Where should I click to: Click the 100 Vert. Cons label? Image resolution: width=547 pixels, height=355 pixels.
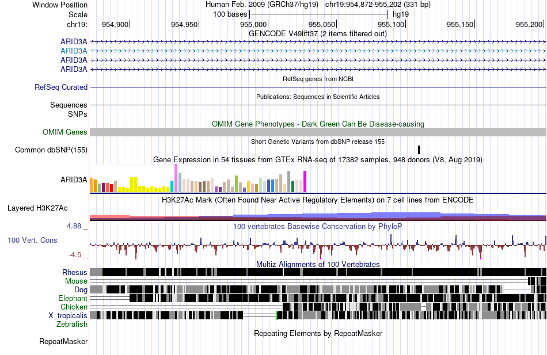[x=32, y=241]
